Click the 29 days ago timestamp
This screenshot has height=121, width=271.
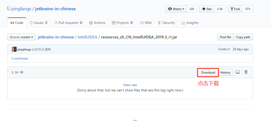[x=241, y=49]
